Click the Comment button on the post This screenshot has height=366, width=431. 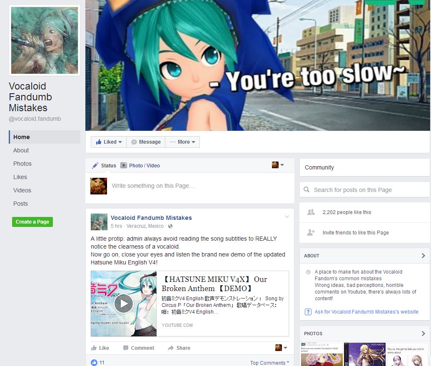139,348
